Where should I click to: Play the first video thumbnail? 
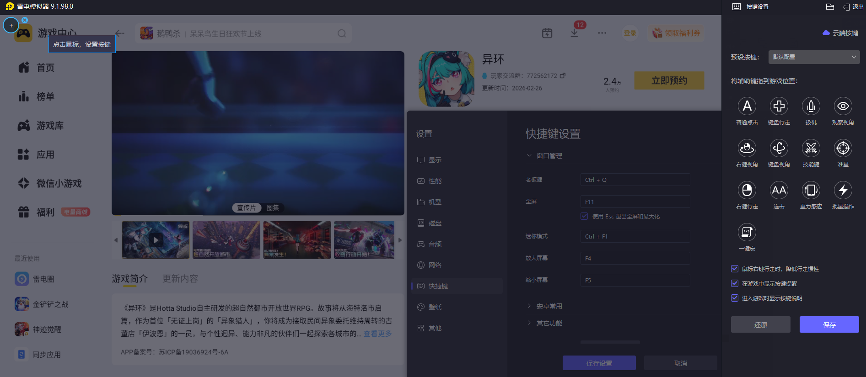point(156,240)
